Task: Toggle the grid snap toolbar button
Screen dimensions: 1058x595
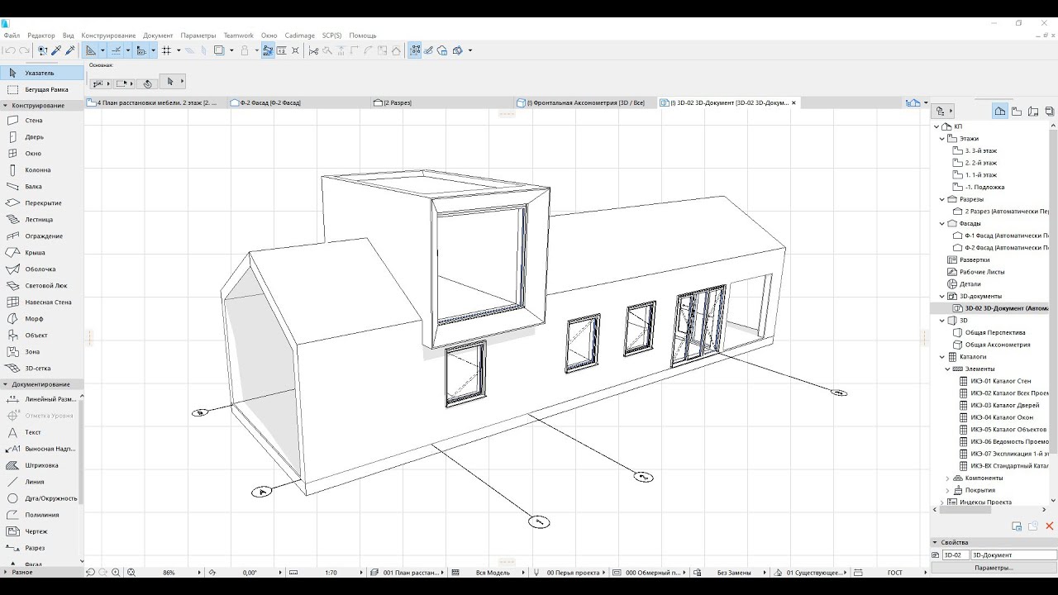Action: click(x=166, y=50)
